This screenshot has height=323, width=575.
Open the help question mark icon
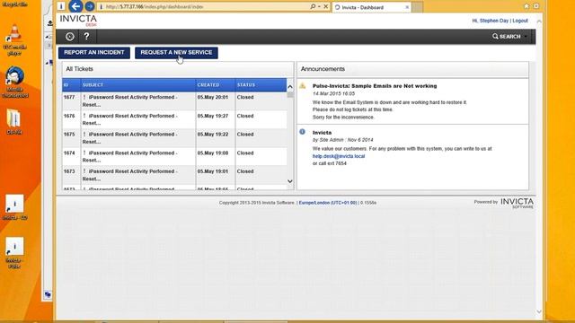[x=86, y=36]
